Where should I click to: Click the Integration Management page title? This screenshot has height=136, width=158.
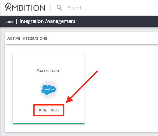(47, 21)
